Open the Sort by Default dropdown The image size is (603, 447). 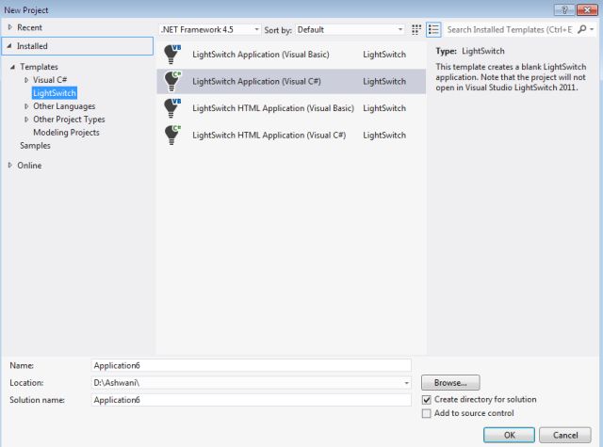pyautogui.click(x=350, y=29)
